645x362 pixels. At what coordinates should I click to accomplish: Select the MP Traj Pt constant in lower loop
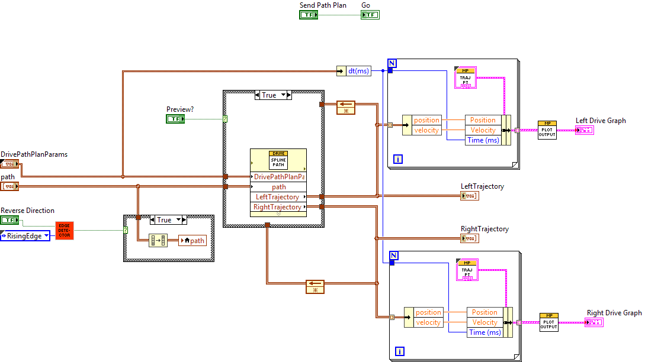(x=467, y=270)
